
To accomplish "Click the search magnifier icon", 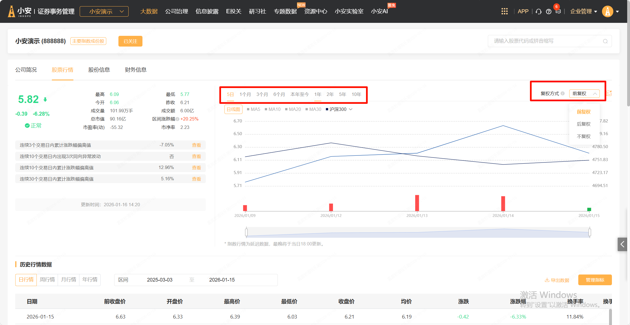I will [x=605, y=41].
